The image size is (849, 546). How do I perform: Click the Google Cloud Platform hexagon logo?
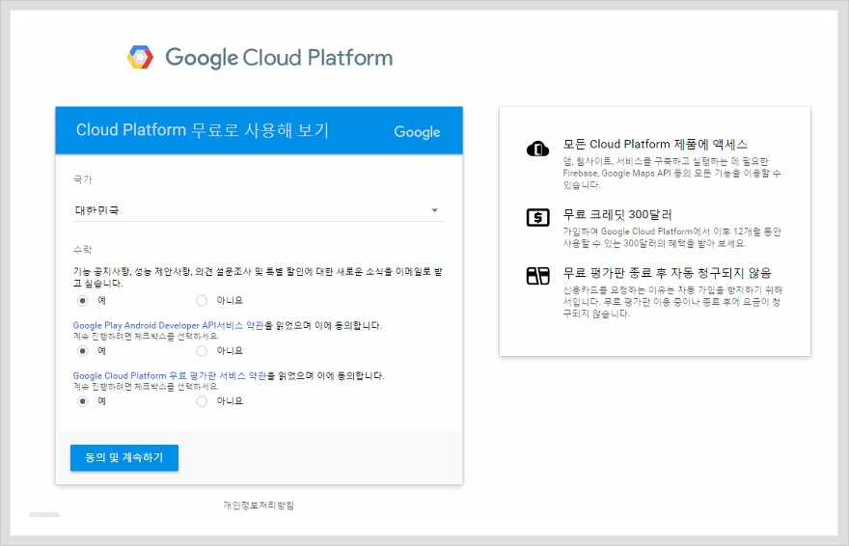140,58
